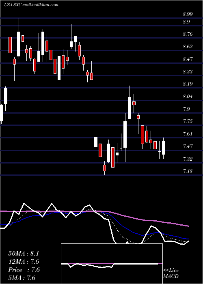Click the 8.19 price axis label
Image resolution: width=203 pixels, height=284 pixels.
188,84
